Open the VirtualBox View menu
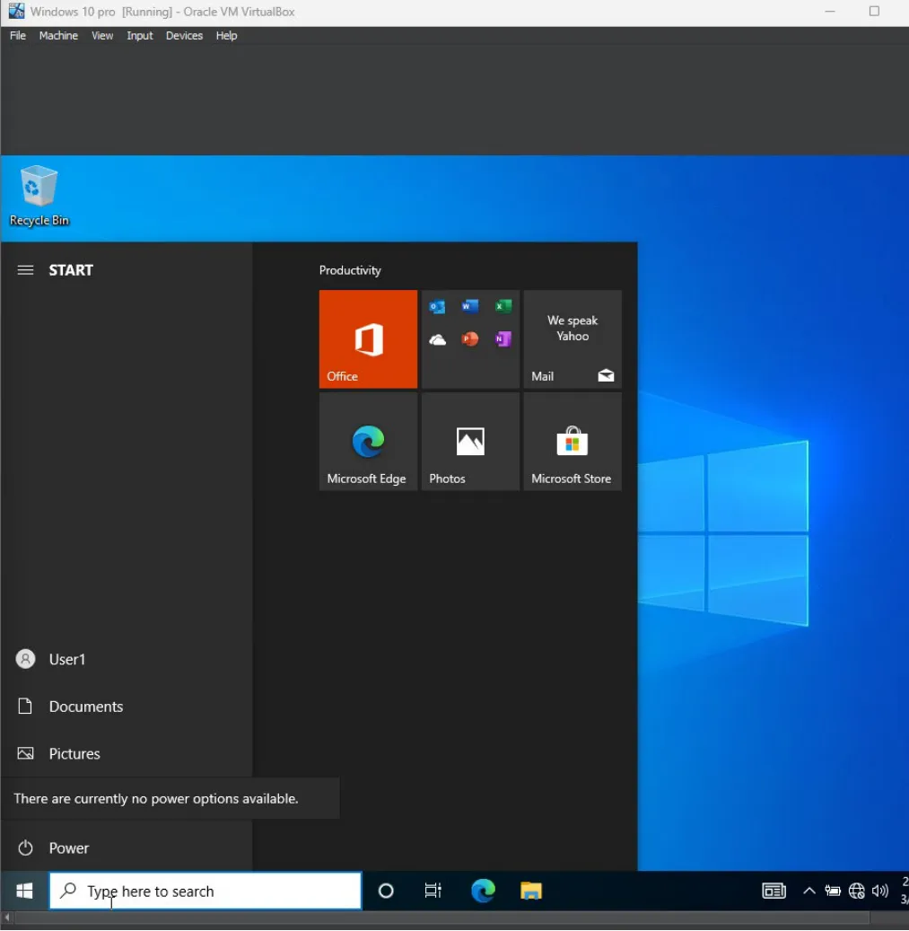The height and width of the screenshot is (931, 909). [102, 36]
